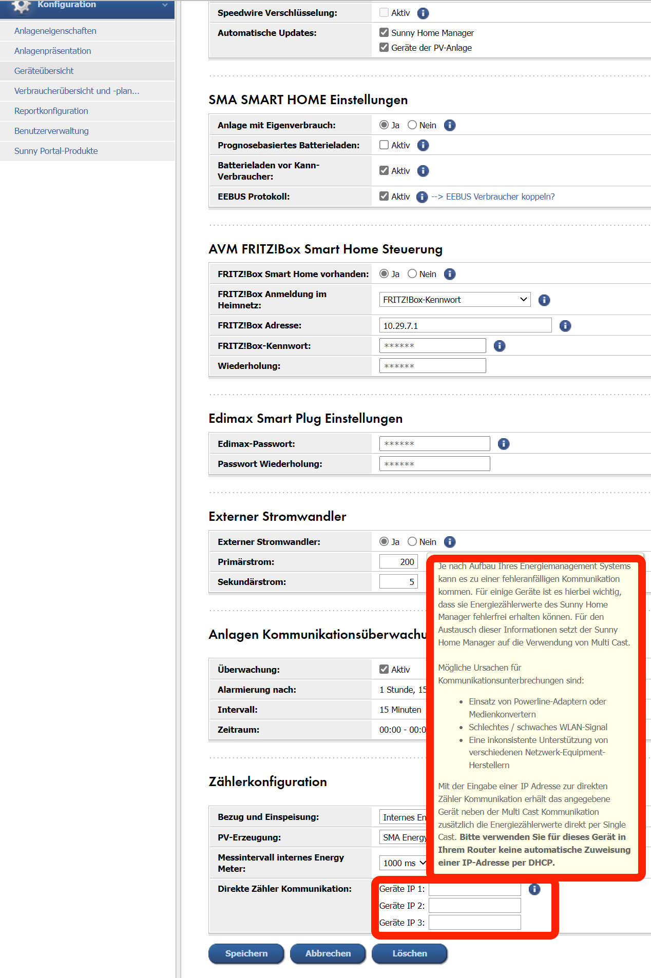Screen dimensions: 651x978
Task: Click info icon beside Geräte IP 1
Action: point(534,889)
